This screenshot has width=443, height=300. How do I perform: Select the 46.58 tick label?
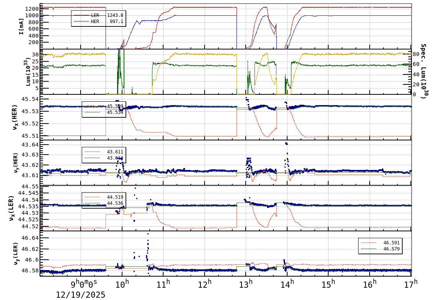click(x=30, y=270)
